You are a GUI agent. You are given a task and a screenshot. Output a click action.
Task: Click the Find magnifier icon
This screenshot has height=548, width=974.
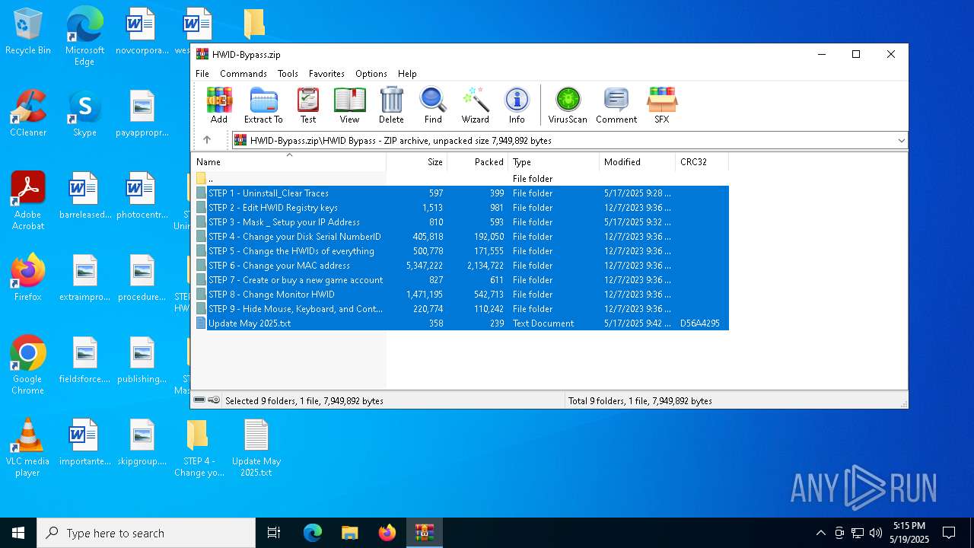pos(433,106)
